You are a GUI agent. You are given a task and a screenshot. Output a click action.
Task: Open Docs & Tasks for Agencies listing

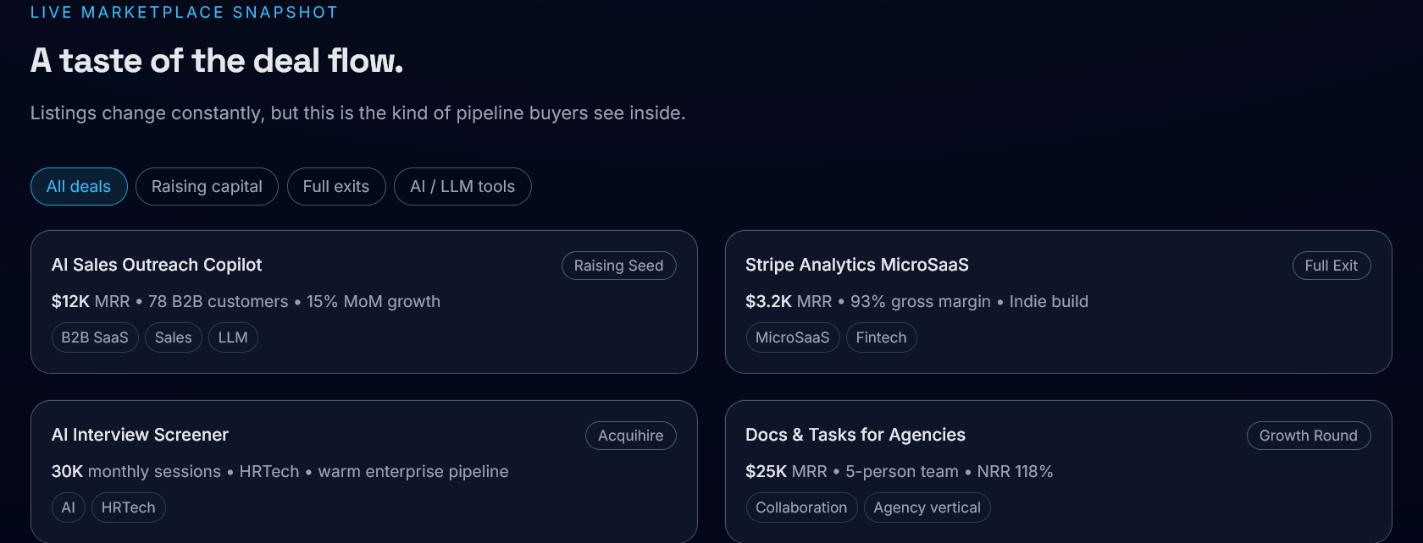tap(855, 435)
